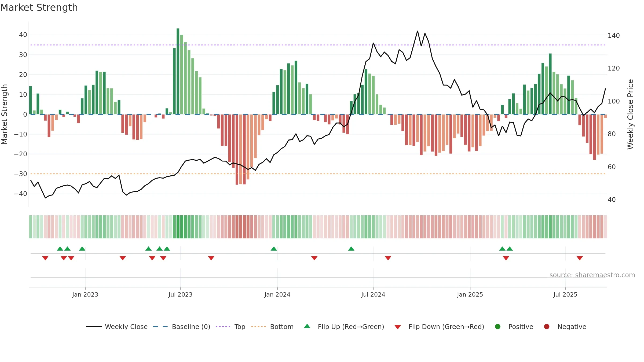This screenshot has height=362, width=644.
Task: Click the Flip Down (Green→Red) legend text
Action: 446,327
